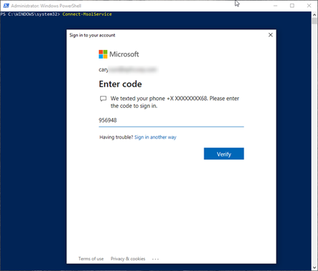The image size is (318, 271).
Task: Minimize the PowerShell window
Action: (x=276, y=6)
